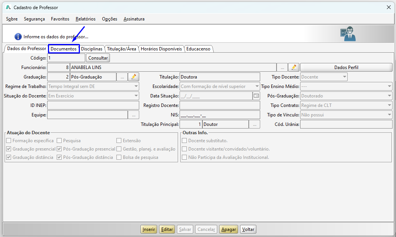This screenshot has width=396, height=237.
Task: Open the Favoritos menu
Action: pos(60,19)
